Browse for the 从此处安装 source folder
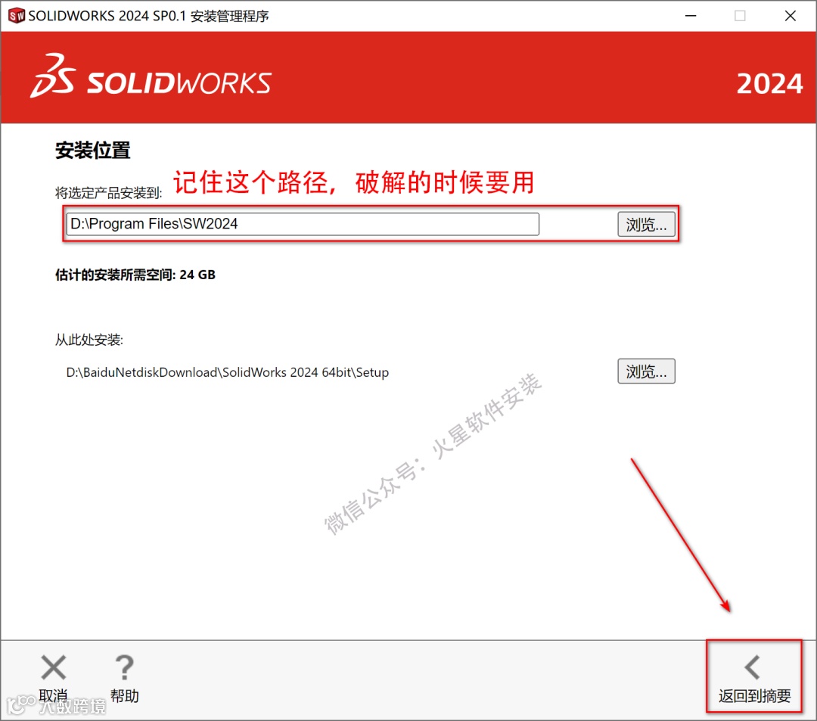The image size is (817, 721). pos(646,371)
